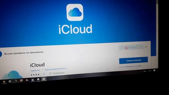Screen dimensions: 169x95
Task: Click the Поделиться share button
Action: click(x=57, y=73)
